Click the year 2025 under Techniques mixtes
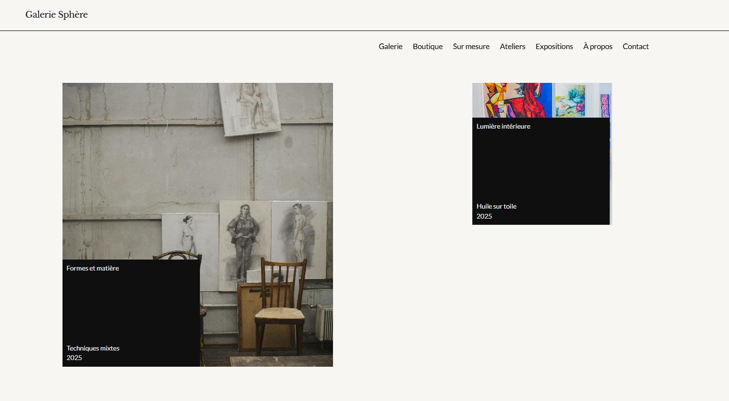 74,358
